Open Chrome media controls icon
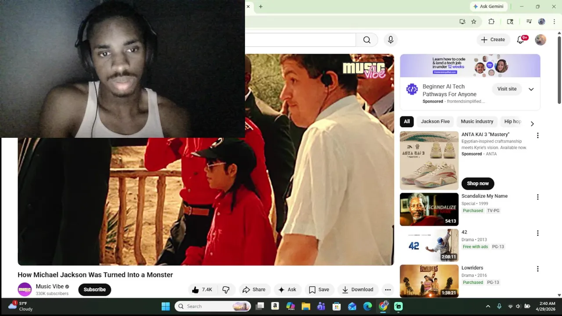The image size is (562, 316). [529, 22]
